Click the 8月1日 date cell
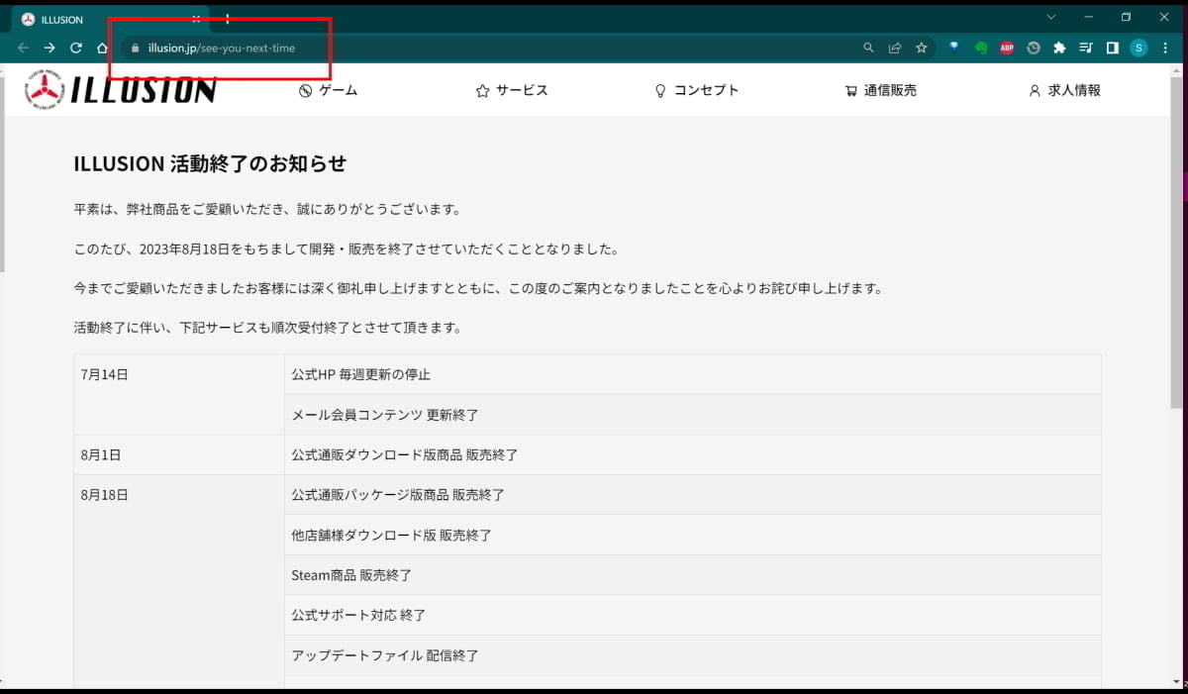 coord(179,455)
